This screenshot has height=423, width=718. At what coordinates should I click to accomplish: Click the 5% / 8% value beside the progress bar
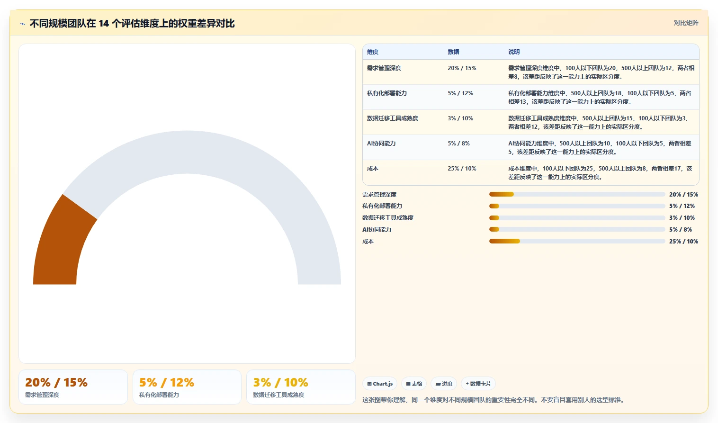pos(681,230)
